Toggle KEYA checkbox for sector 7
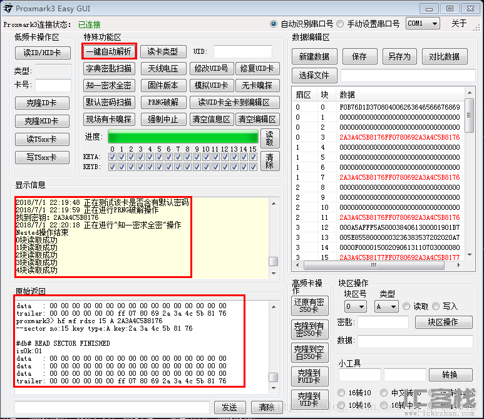The height and width of the screenshot is (419, 484). [x=178, y=157]
